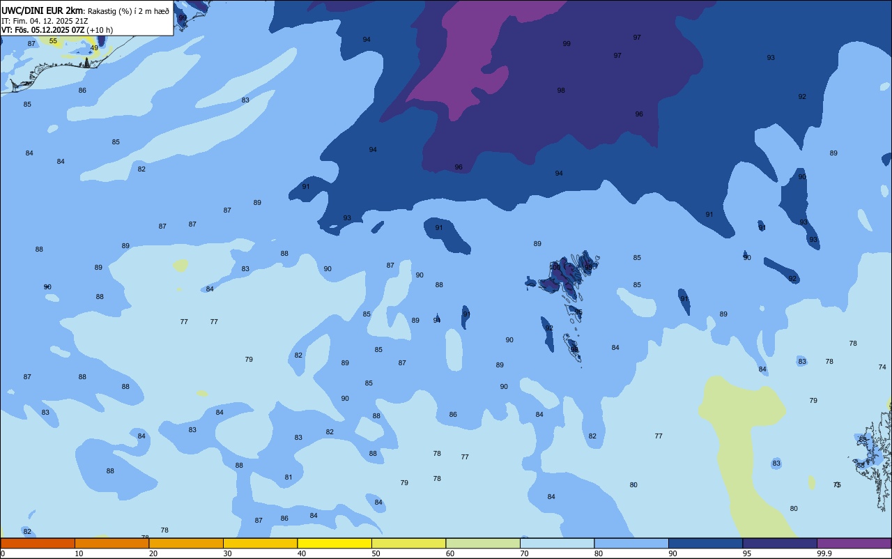Pick the 20–30 legend color segment
892x559 pixels.
tap(186, 543)
